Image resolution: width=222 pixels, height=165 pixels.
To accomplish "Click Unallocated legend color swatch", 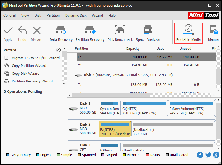I will 167,155.
